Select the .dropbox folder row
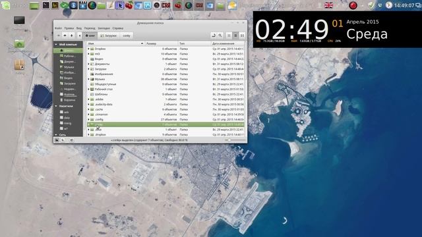Screen dimensions: 422x237 click(x=166, y=134)
